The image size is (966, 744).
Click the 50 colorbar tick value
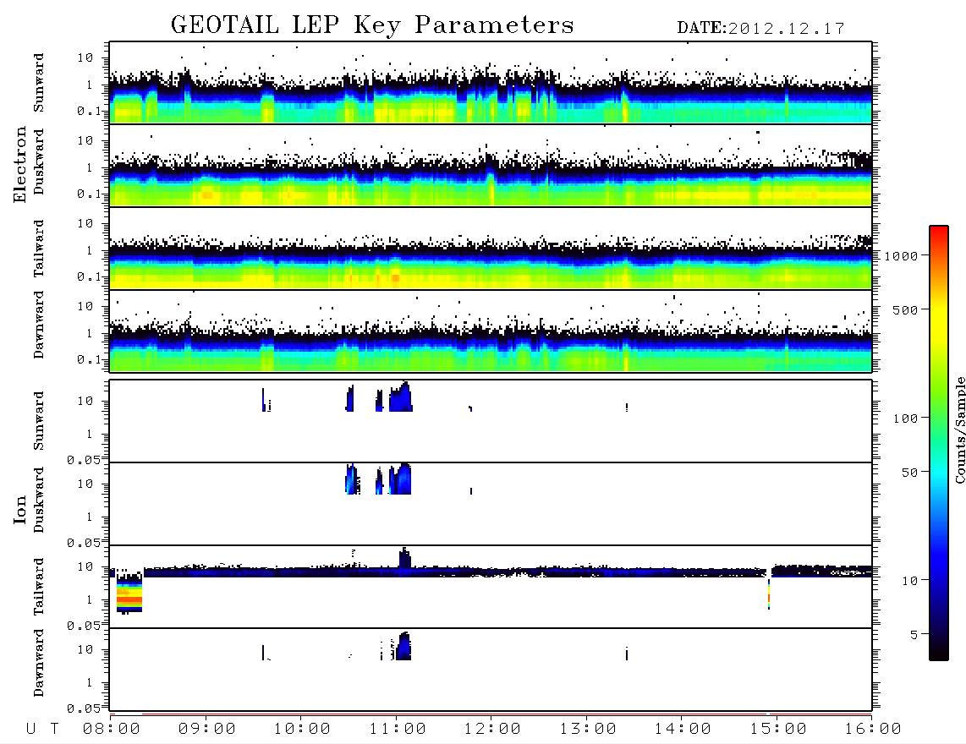pos(909,473)
